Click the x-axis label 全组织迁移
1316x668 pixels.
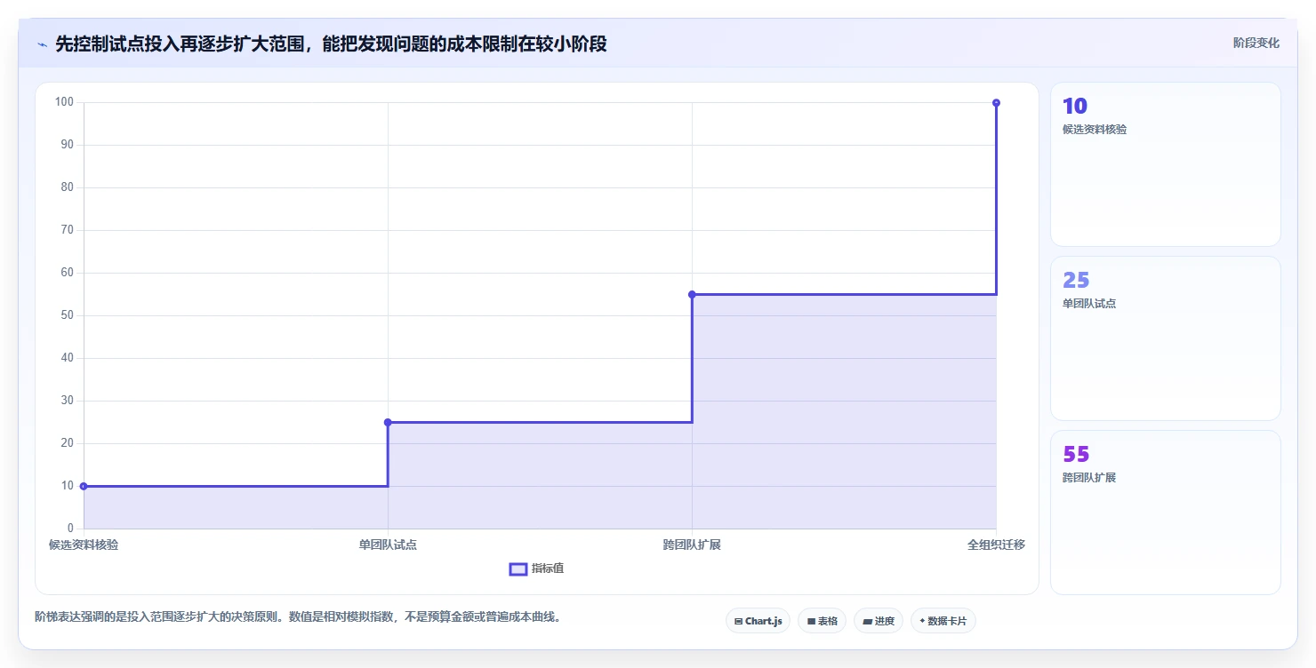point(996,545)
